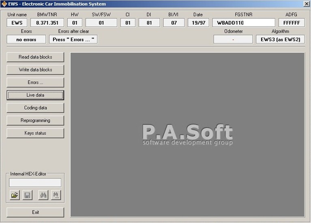Click the FGSTNR field showing WBADD110
The image size is (311, 223).
pyautogui.click(x=243, y=23)
